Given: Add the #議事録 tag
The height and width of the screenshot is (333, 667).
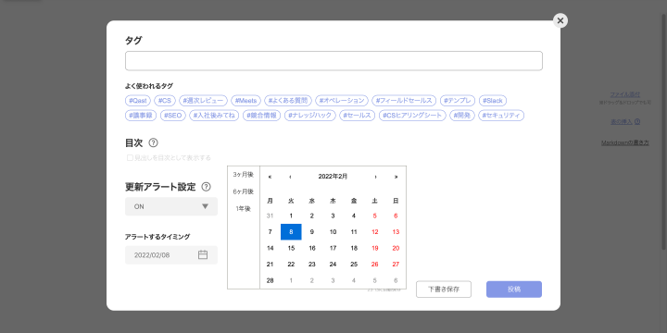Looking at the screenshot, I should (141, 115).
